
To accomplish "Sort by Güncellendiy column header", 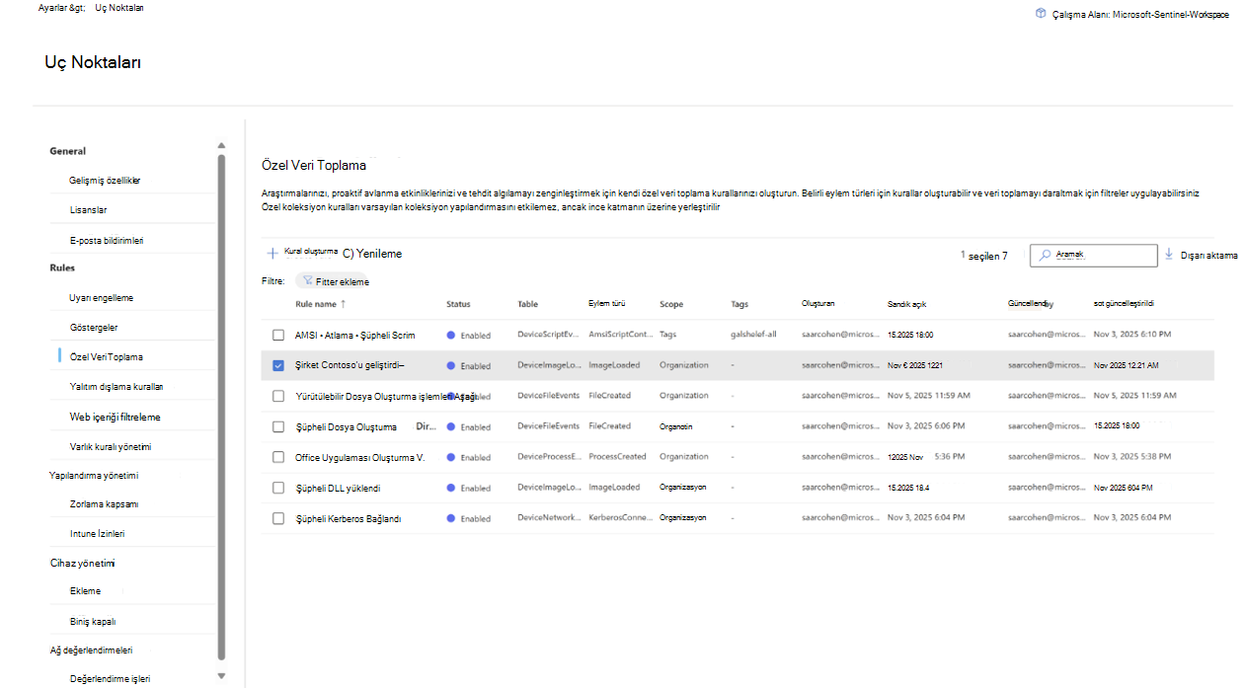I will (1031, 304).
